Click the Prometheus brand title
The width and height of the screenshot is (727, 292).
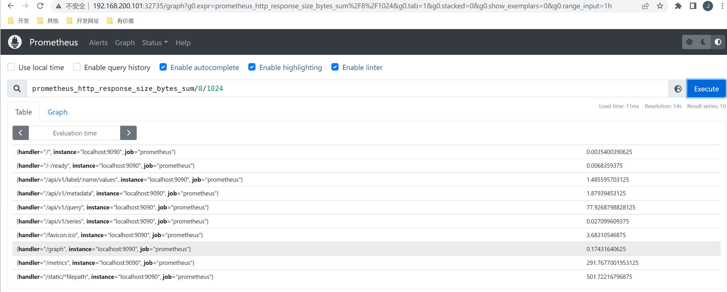pos(54,42)
